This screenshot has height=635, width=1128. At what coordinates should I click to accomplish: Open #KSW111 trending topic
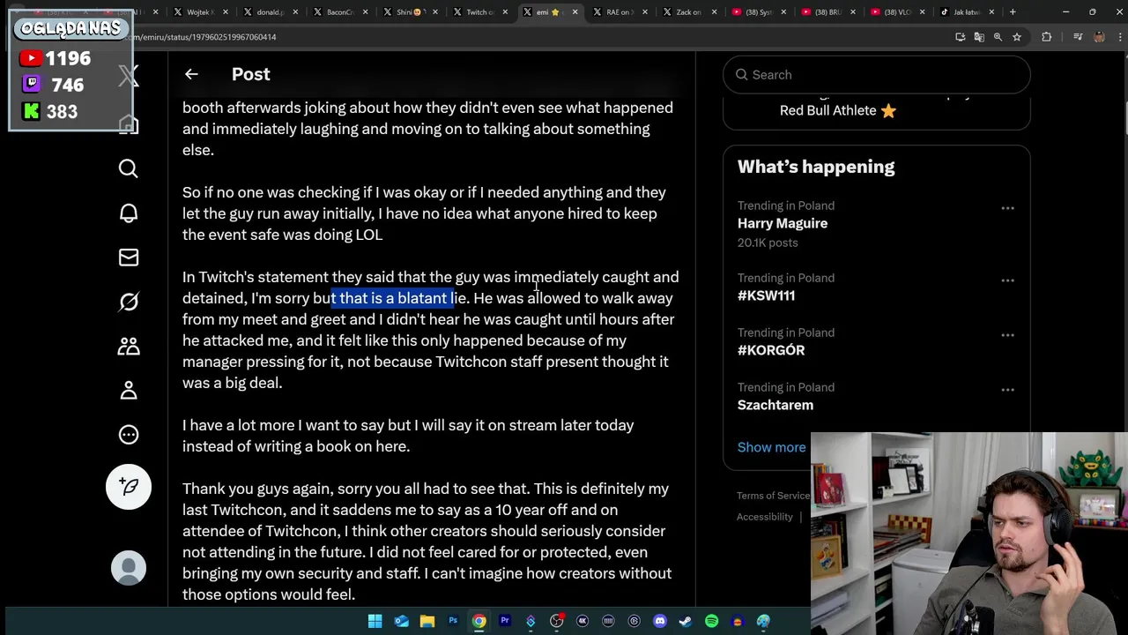tap(766, 295)
